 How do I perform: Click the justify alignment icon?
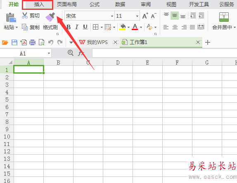pyautogui.click(x=192, y=27)
